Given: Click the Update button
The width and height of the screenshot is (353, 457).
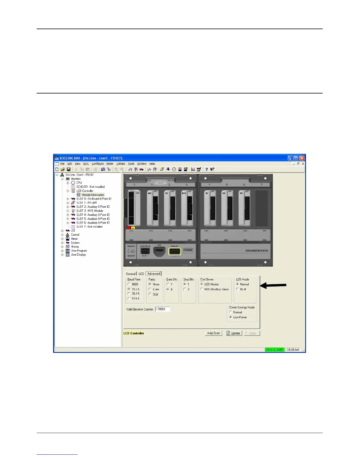Looking at the screenshot, I should point(234,333).
